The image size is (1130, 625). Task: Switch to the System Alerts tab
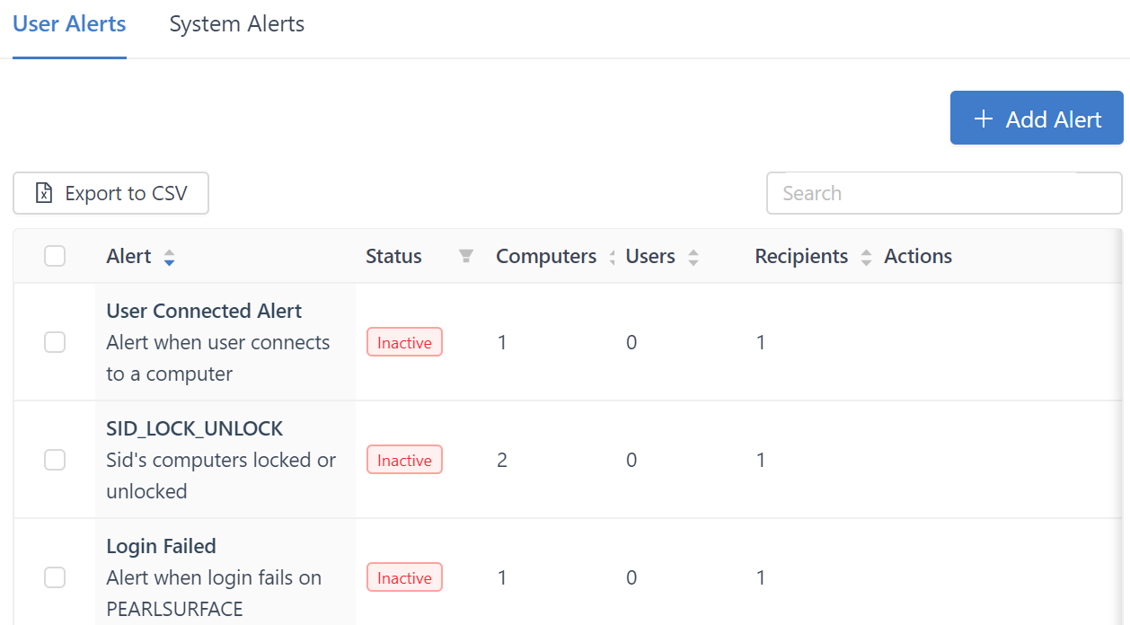[x=236, y=24]
